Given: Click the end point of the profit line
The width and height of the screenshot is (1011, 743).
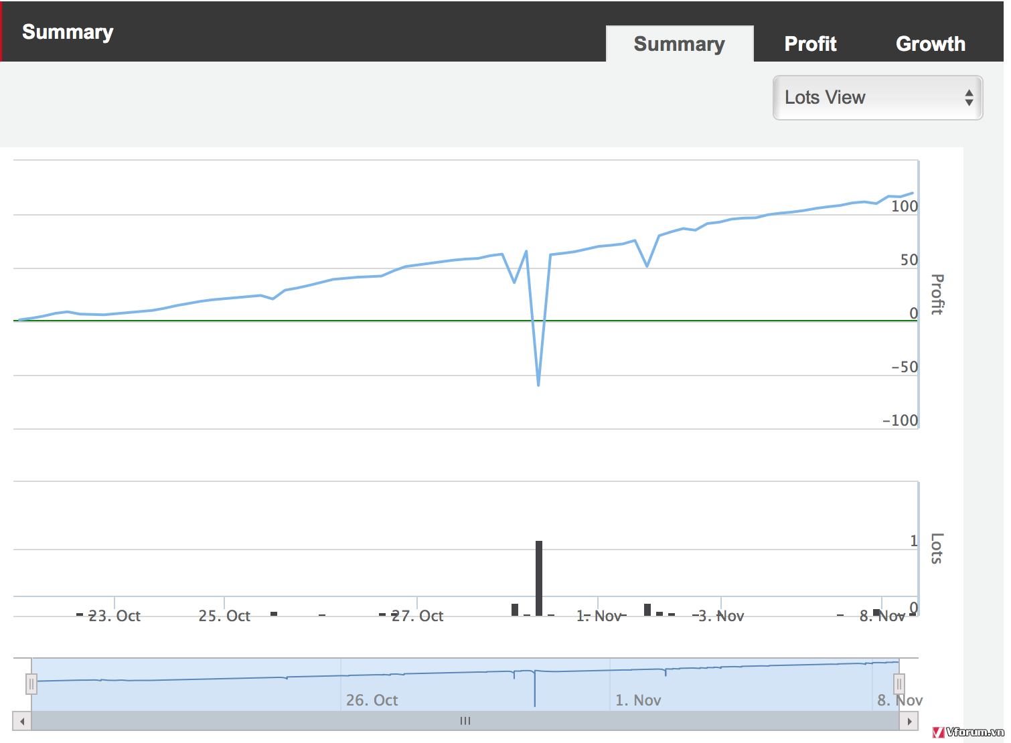Looking at the screenshot, I should coord(912,193).
